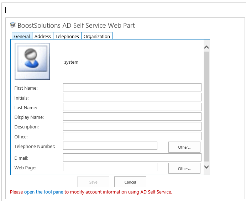Image resolution: width=246 pixels, height=201 pixels.
Task: Click the 'Telephone Number:' label
Action: 35,147
